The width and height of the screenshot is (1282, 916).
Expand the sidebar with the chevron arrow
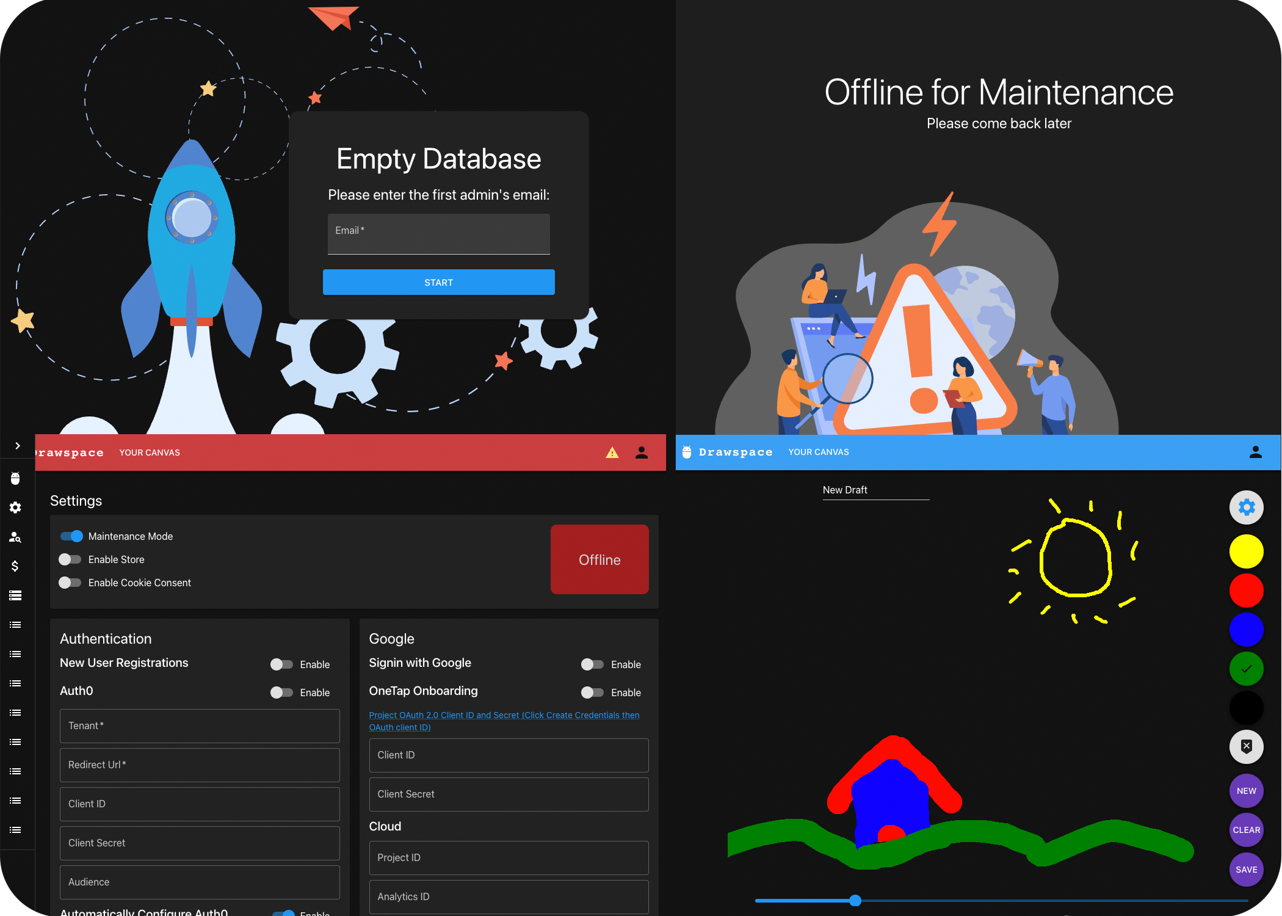[18, 446]
